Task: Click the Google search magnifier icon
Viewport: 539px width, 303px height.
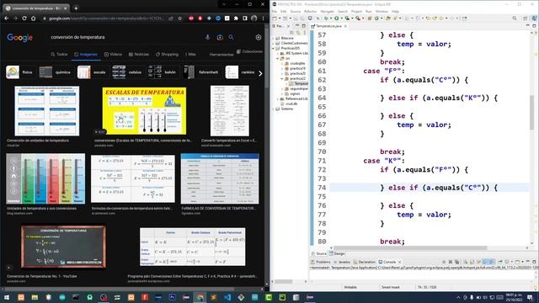Action: click(231, 37)
